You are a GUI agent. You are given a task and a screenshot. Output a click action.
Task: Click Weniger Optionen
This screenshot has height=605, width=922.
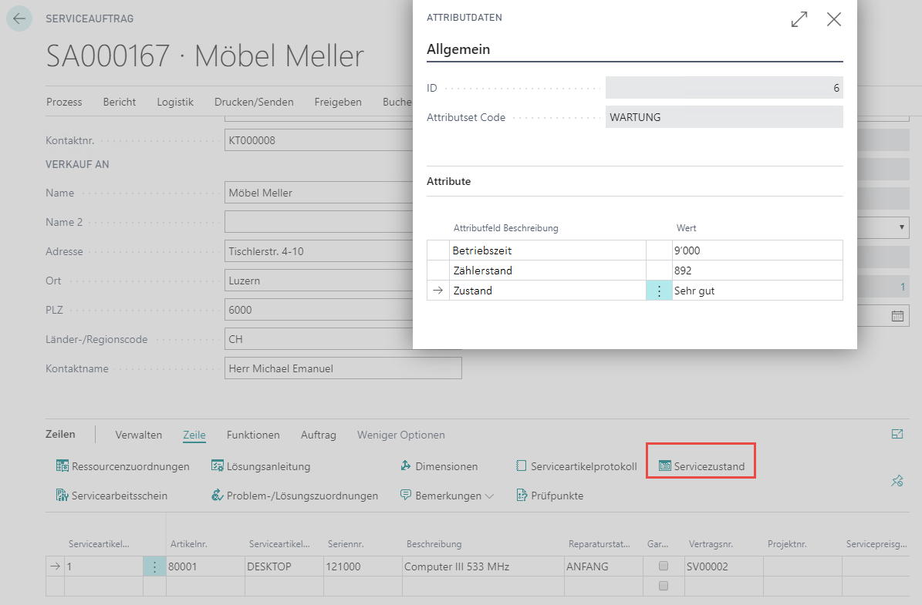pyautogui.click(x=401, y=435)
